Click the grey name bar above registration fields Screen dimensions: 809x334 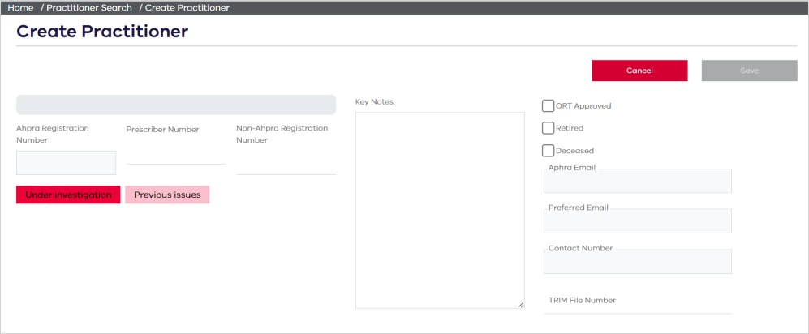coord(176,105)
